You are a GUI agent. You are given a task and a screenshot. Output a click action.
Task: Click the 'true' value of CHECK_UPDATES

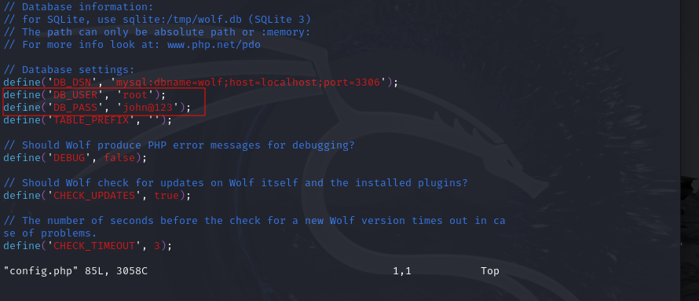(167, 196)
